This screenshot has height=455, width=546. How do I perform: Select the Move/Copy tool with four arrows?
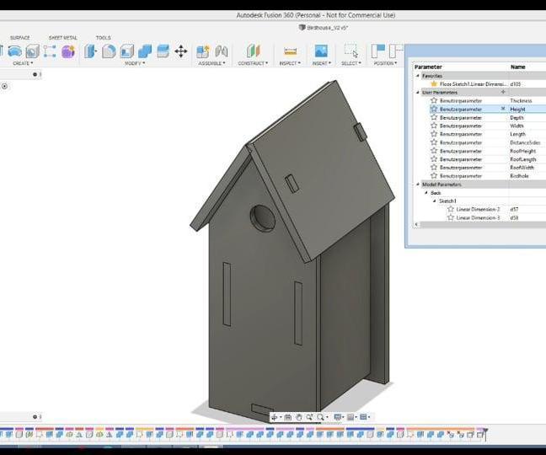(x=180, y=51)
